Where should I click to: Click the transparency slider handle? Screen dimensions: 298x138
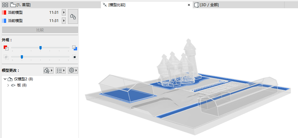(x=22, y=57)
